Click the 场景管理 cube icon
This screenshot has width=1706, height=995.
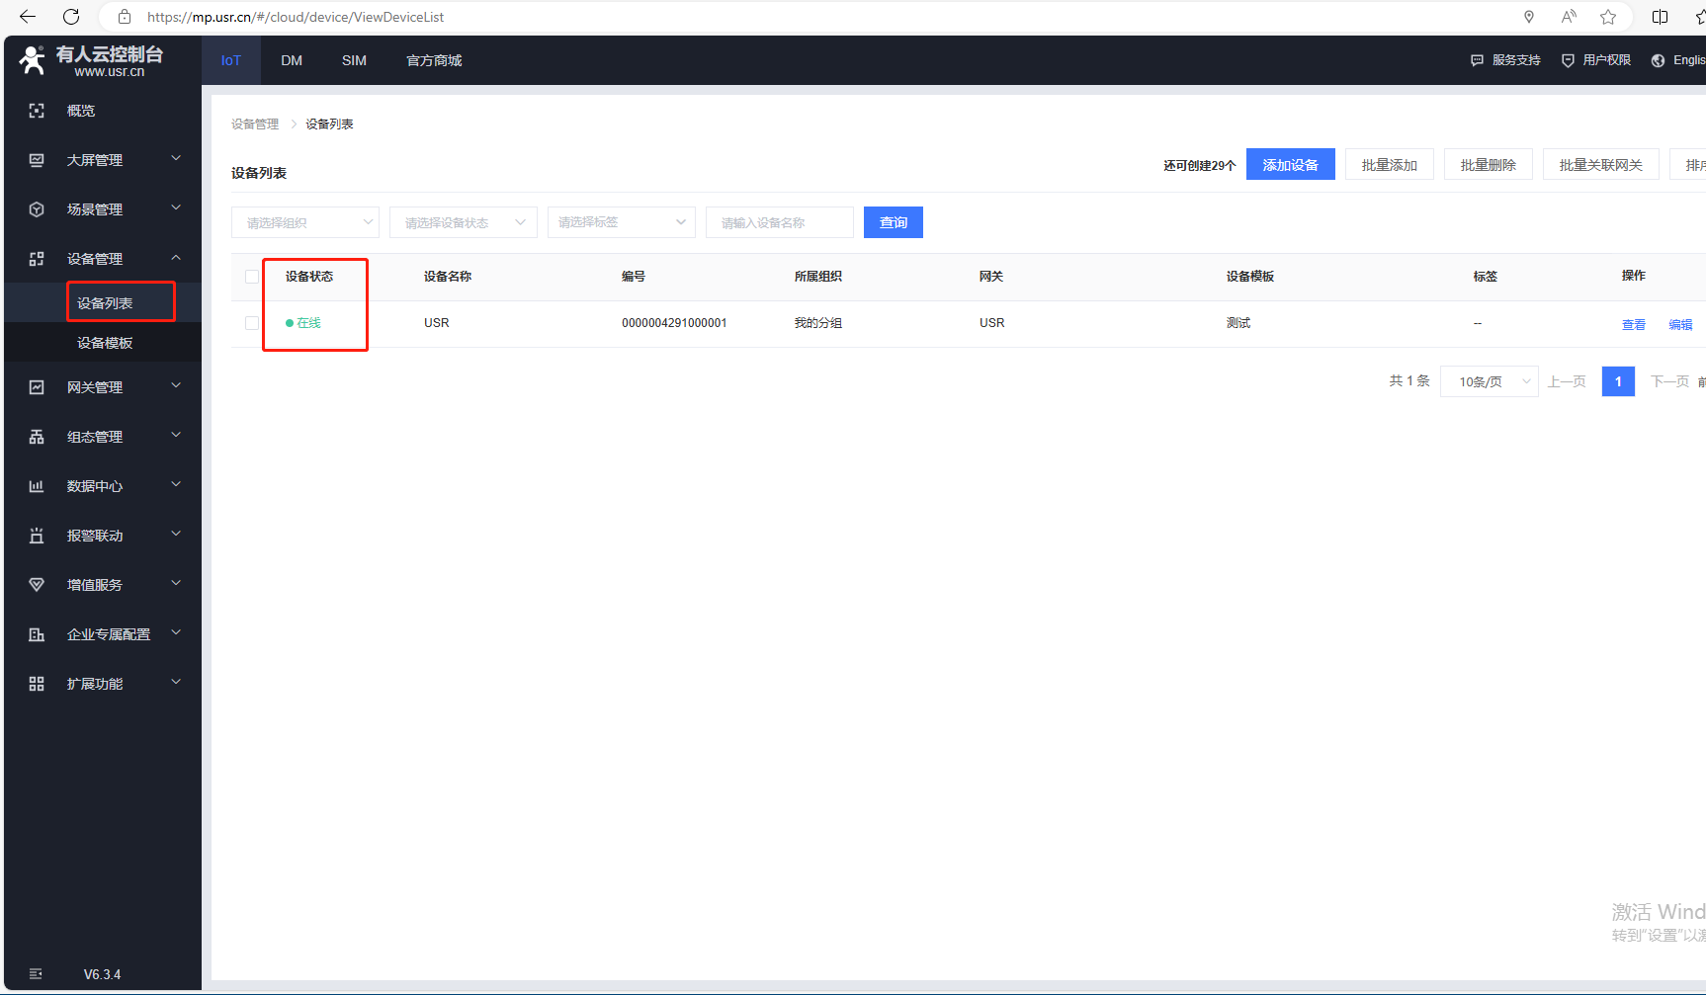[x=37, y=209]
